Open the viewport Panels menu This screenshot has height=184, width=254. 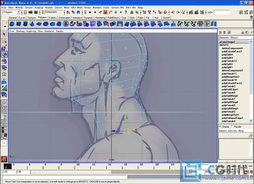(x=59, y=31)
